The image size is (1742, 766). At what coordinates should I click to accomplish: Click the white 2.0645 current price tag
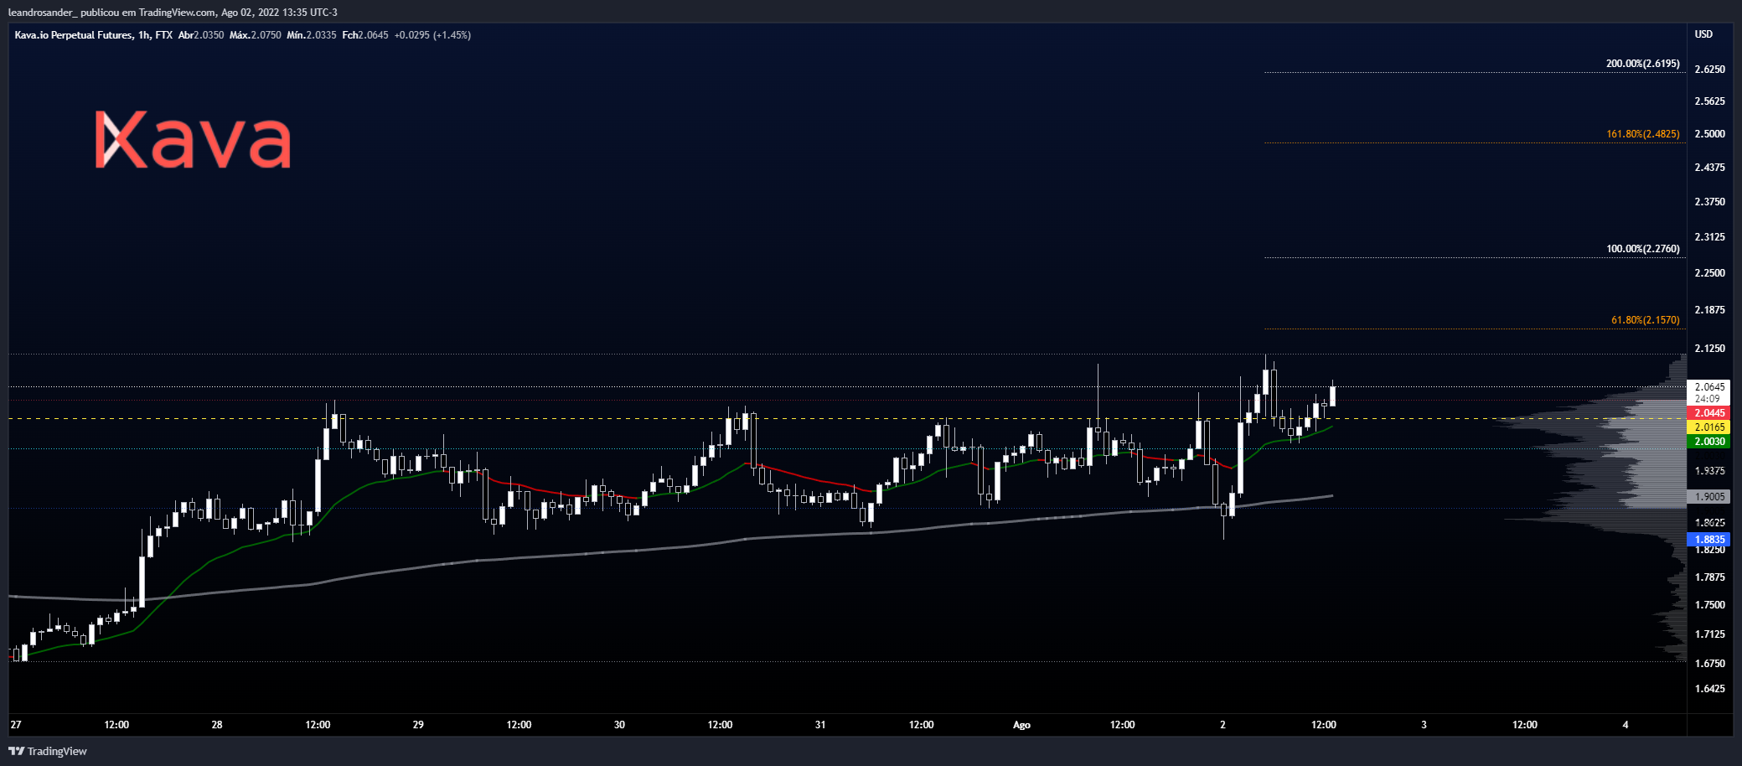1709,387
